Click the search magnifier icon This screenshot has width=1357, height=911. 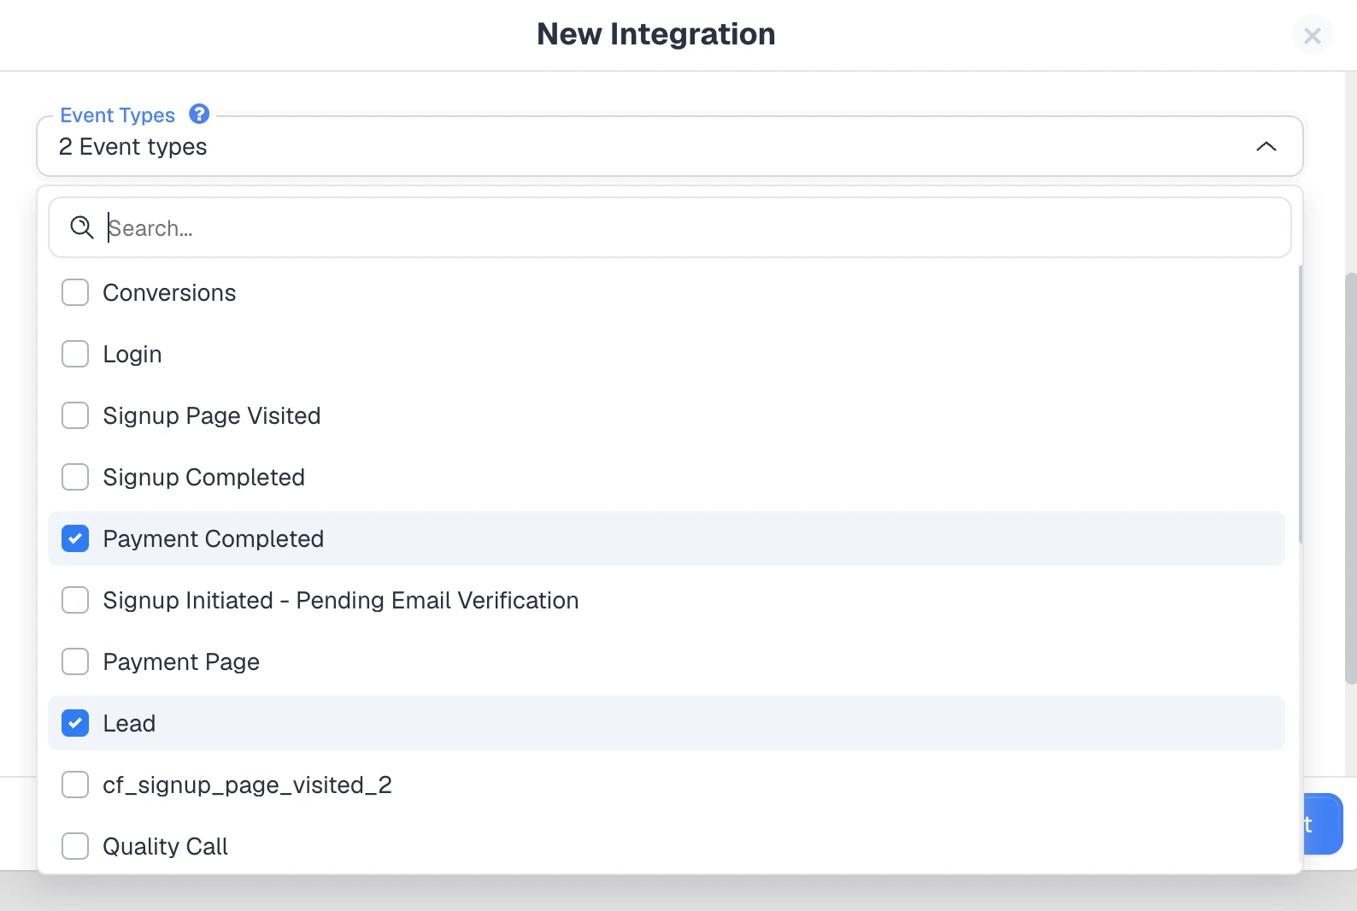pyautogui.click(x=82, y=227)
